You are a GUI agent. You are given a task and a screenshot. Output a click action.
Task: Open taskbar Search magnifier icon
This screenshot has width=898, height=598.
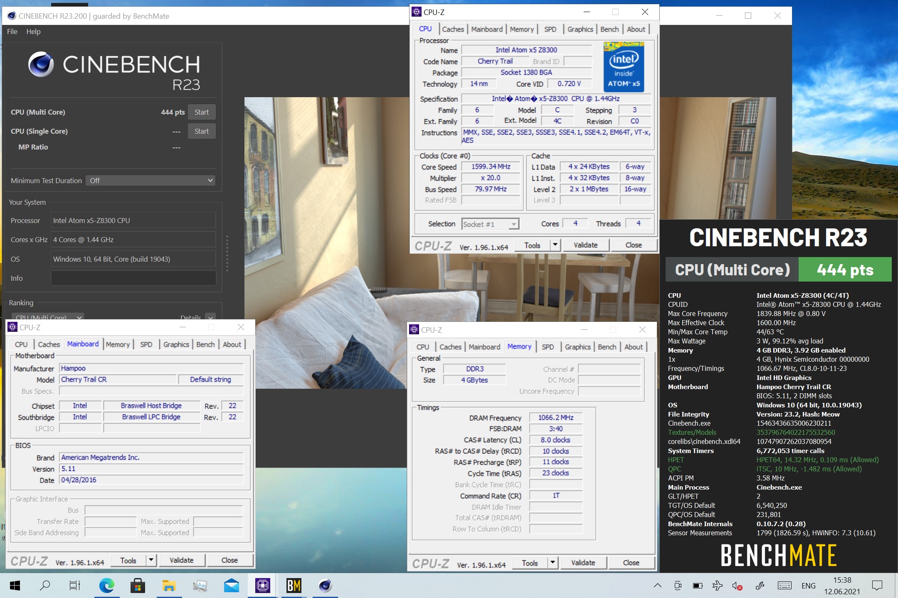point(45,586)
